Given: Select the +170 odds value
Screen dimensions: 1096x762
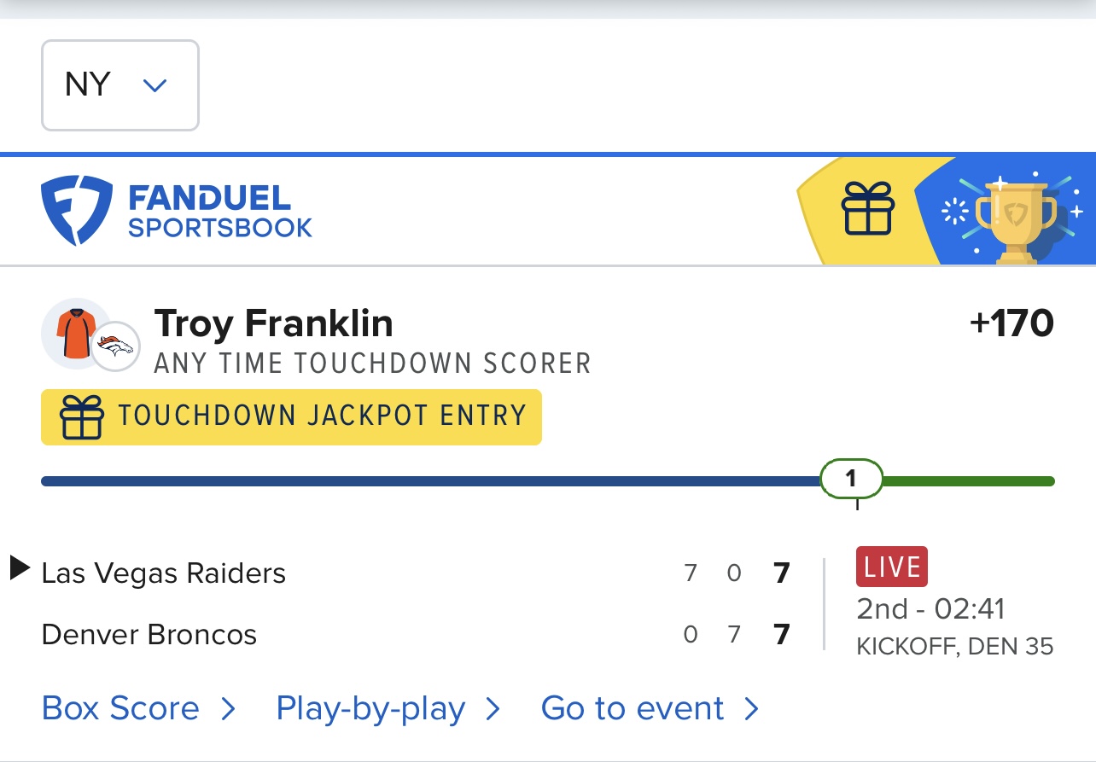Looking at the screenshot, I should coord(1011,324).
